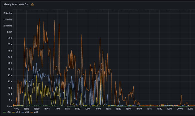Click the 20:15 x-axis time label
Image resolution: width=195 pixels, height=116 pixels.
(x=190, y=109)
